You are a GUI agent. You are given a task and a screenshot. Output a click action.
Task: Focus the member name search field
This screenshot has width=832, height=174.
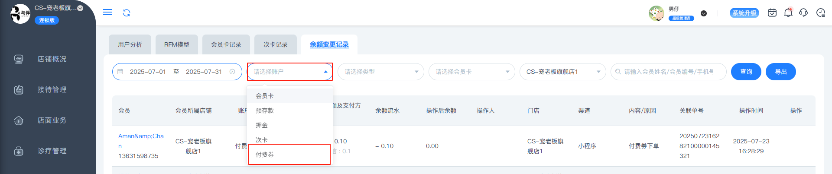coord(669,72)
